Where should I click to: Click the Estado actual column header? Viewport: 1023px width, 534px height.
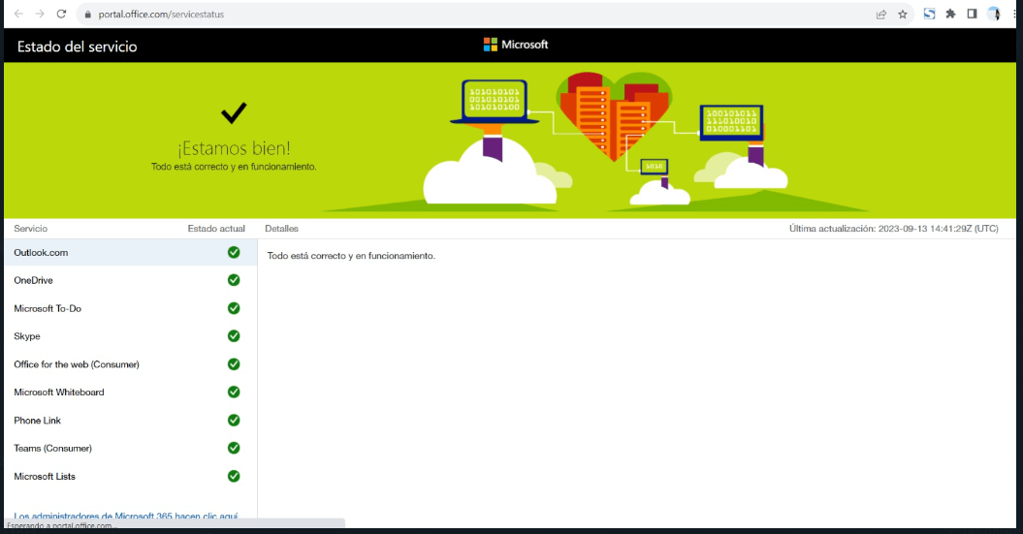click(216, 229)
